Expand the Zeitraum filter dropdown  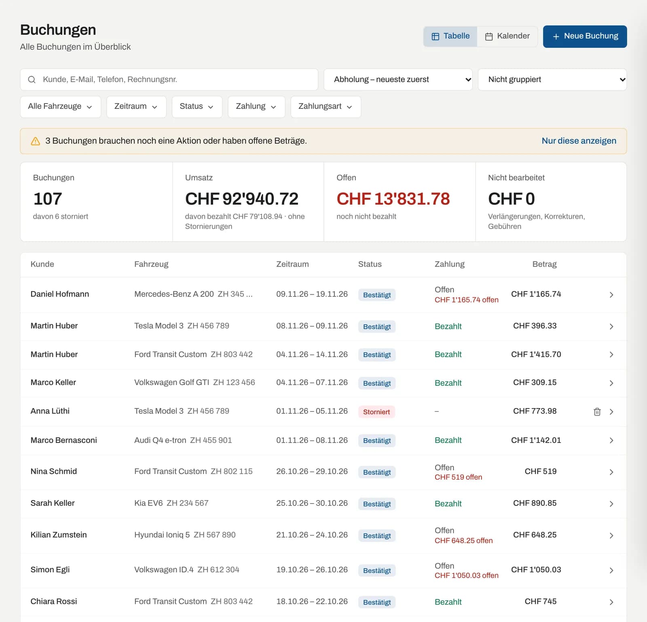click(136, 107)
